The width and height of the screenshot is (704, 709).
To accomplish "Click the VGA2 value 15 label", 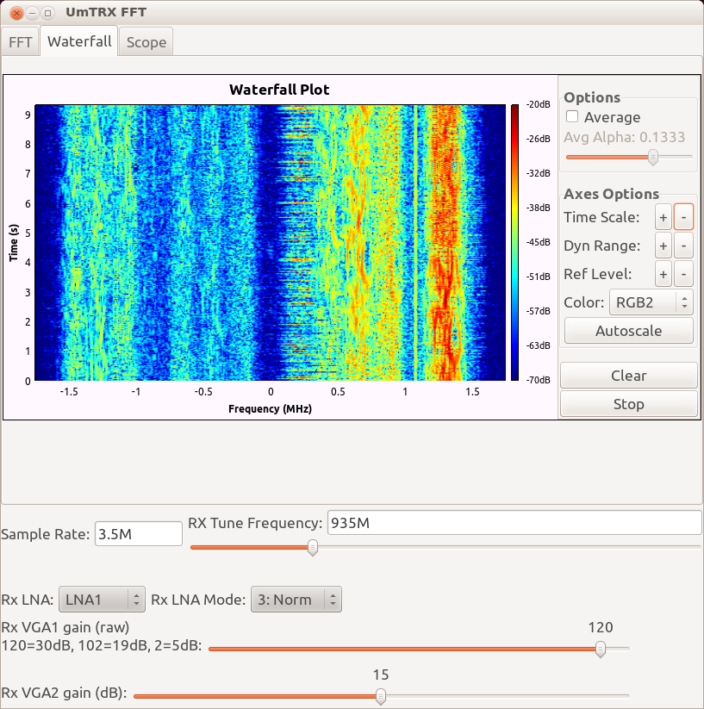I will (381, 675).
